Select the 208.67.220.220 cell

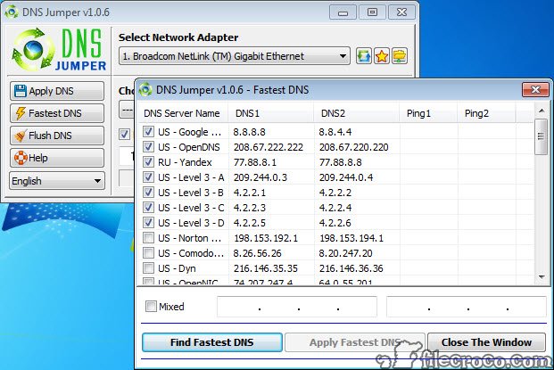tap(353, 147)
